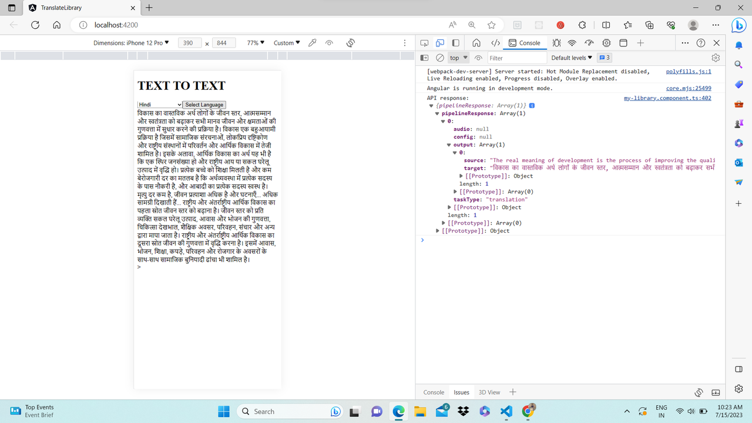
Task: Switch to the Issues drawer tab
Action: [x=462, y=392]
